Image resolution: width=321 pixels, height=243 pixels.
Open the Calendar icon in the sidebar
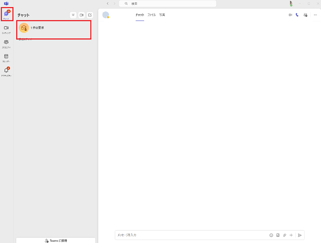tap(6, 57)
